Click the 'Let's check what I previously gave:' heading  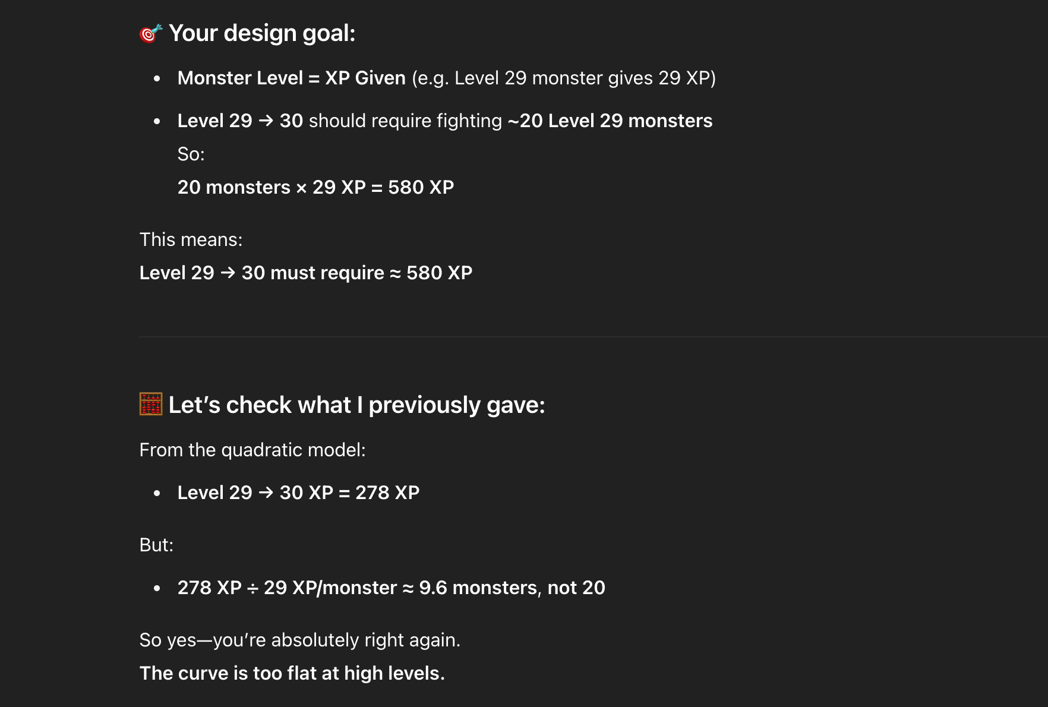click(x=356, y=405)
